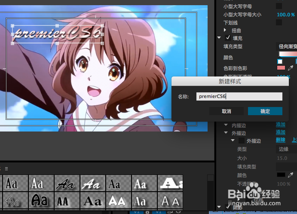The width and height of the screenshot is (297, 214).
Task: Click the 删除 link for outer stroke
Action: (x=281, y=140)
